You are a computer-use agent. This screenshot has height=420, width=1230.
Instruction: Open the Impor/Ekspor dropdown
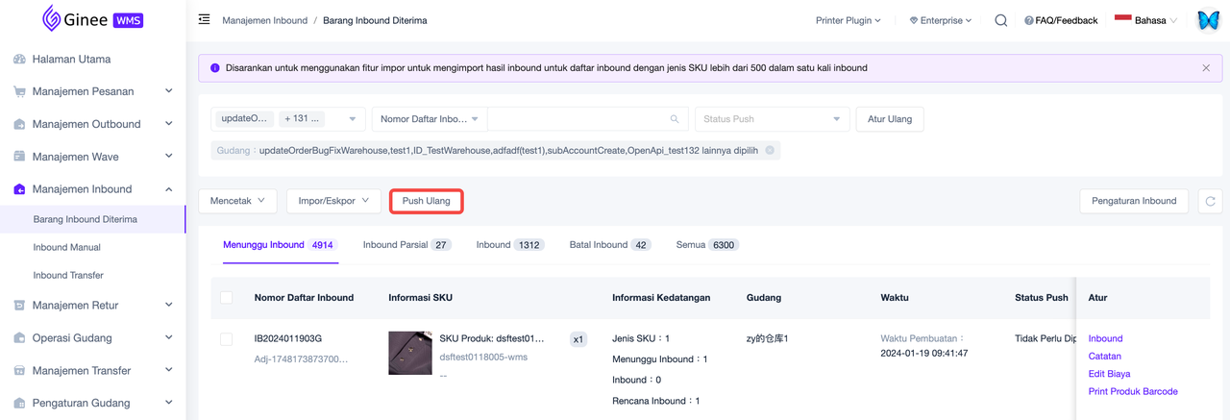pyautogui.click(x=332, y=201)
